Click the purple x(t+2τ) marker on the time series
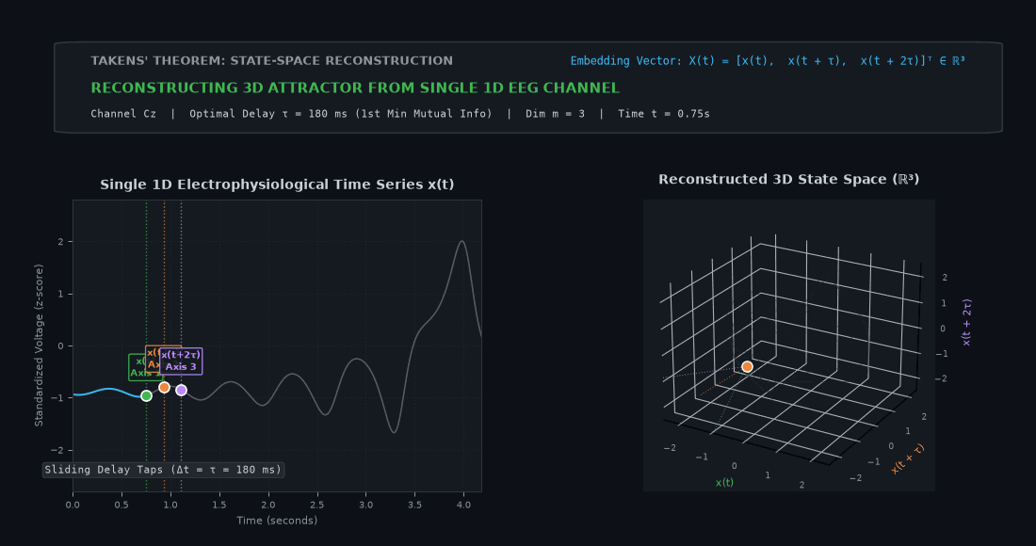The height and width of the screenshot is (546, 1036). [181, 390]
